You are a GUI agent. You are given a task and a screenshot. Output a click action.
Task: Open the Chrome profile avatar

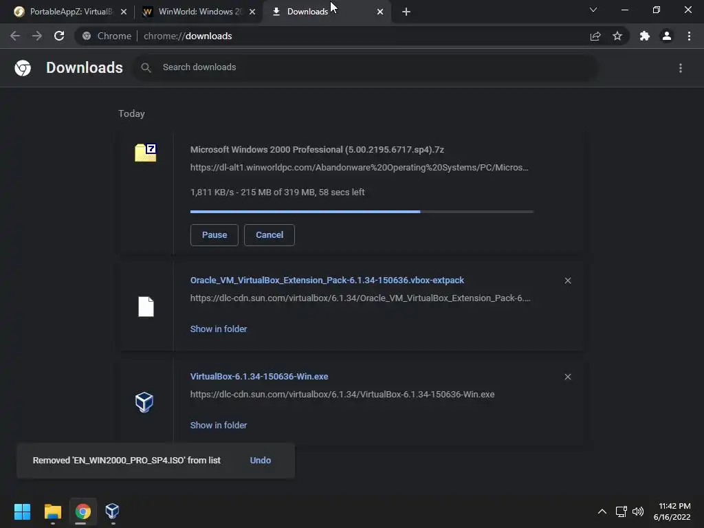(667, 36)
